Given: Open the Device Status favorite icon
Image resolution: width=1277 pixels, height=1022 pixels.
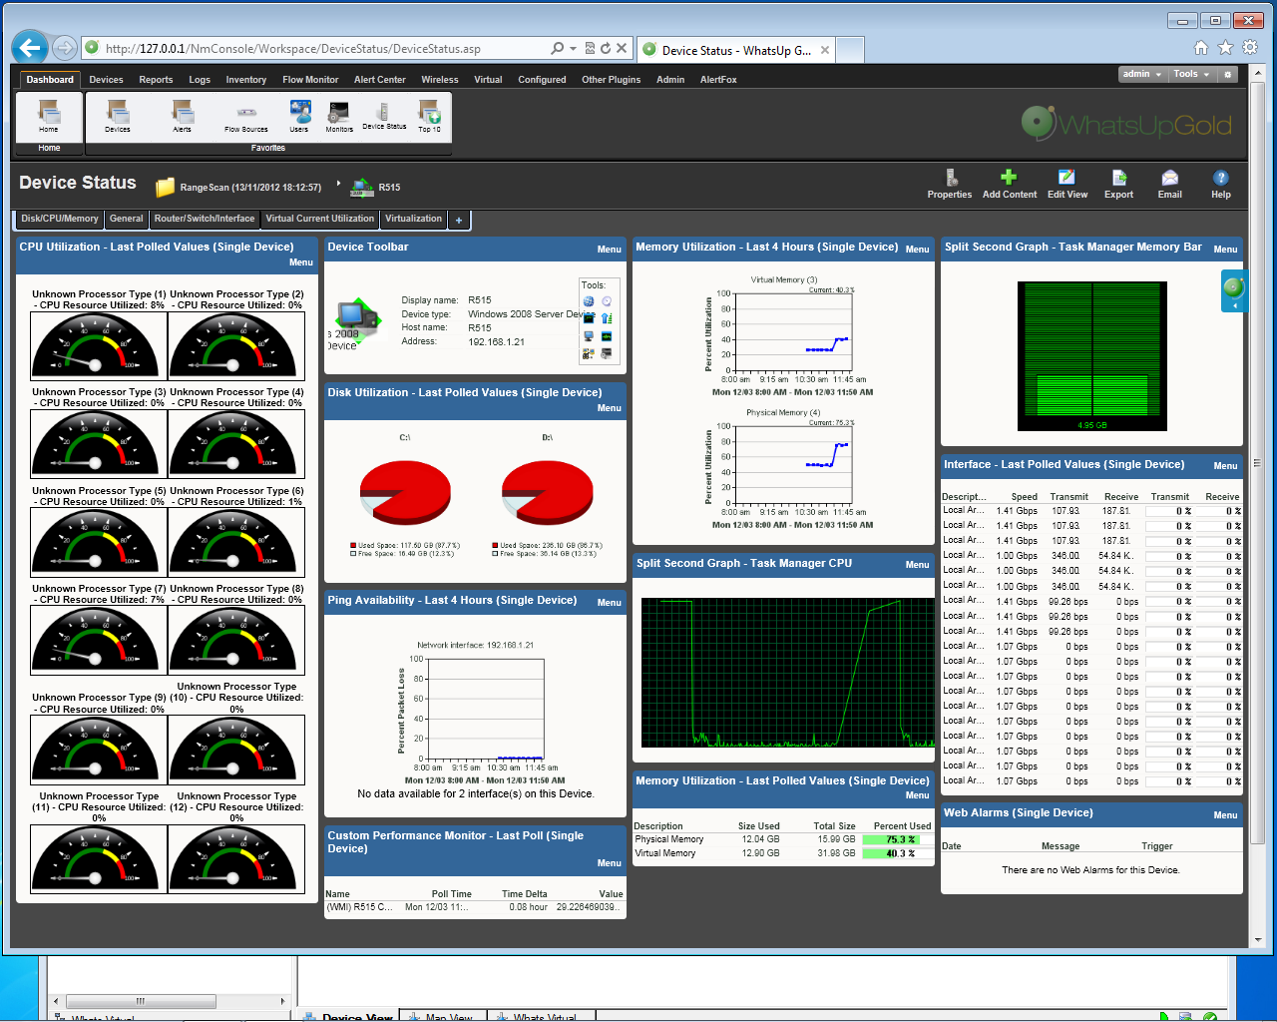Looking at the screenshot, I should click(x=384, y=116).
